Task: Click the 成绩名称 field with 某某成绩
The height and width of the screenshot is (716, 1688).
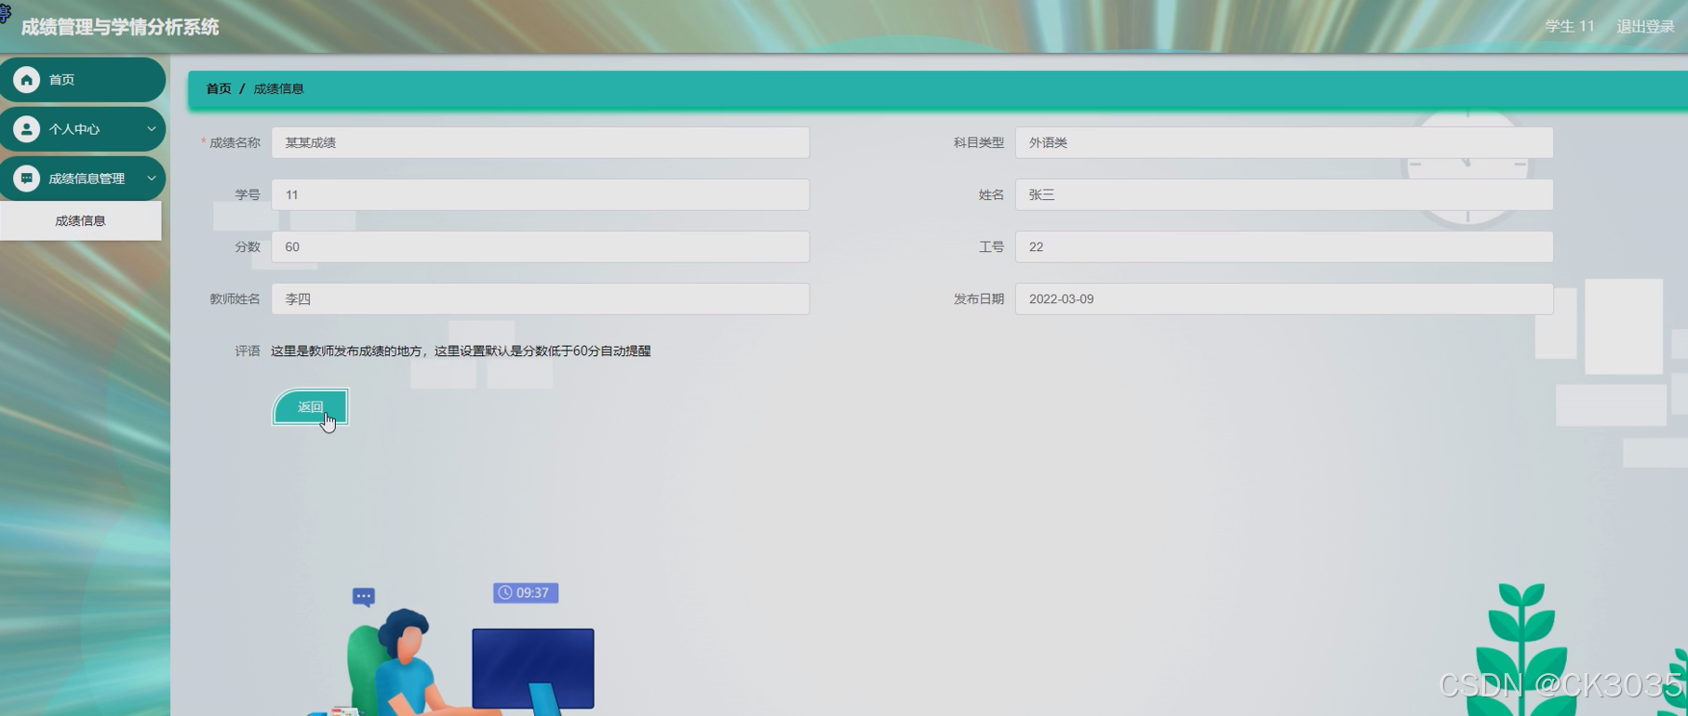Action: point(541,143)
